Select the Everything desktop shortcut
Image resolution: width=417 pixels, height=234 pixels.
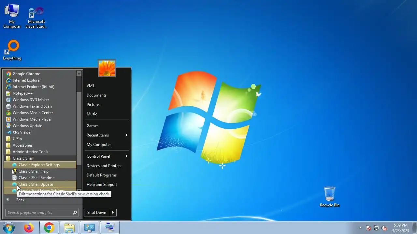click(x=12, y=50)
